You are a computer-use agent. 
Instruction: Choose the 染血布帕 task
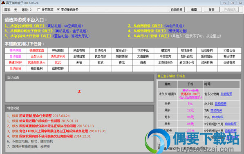tap(79, 50)
